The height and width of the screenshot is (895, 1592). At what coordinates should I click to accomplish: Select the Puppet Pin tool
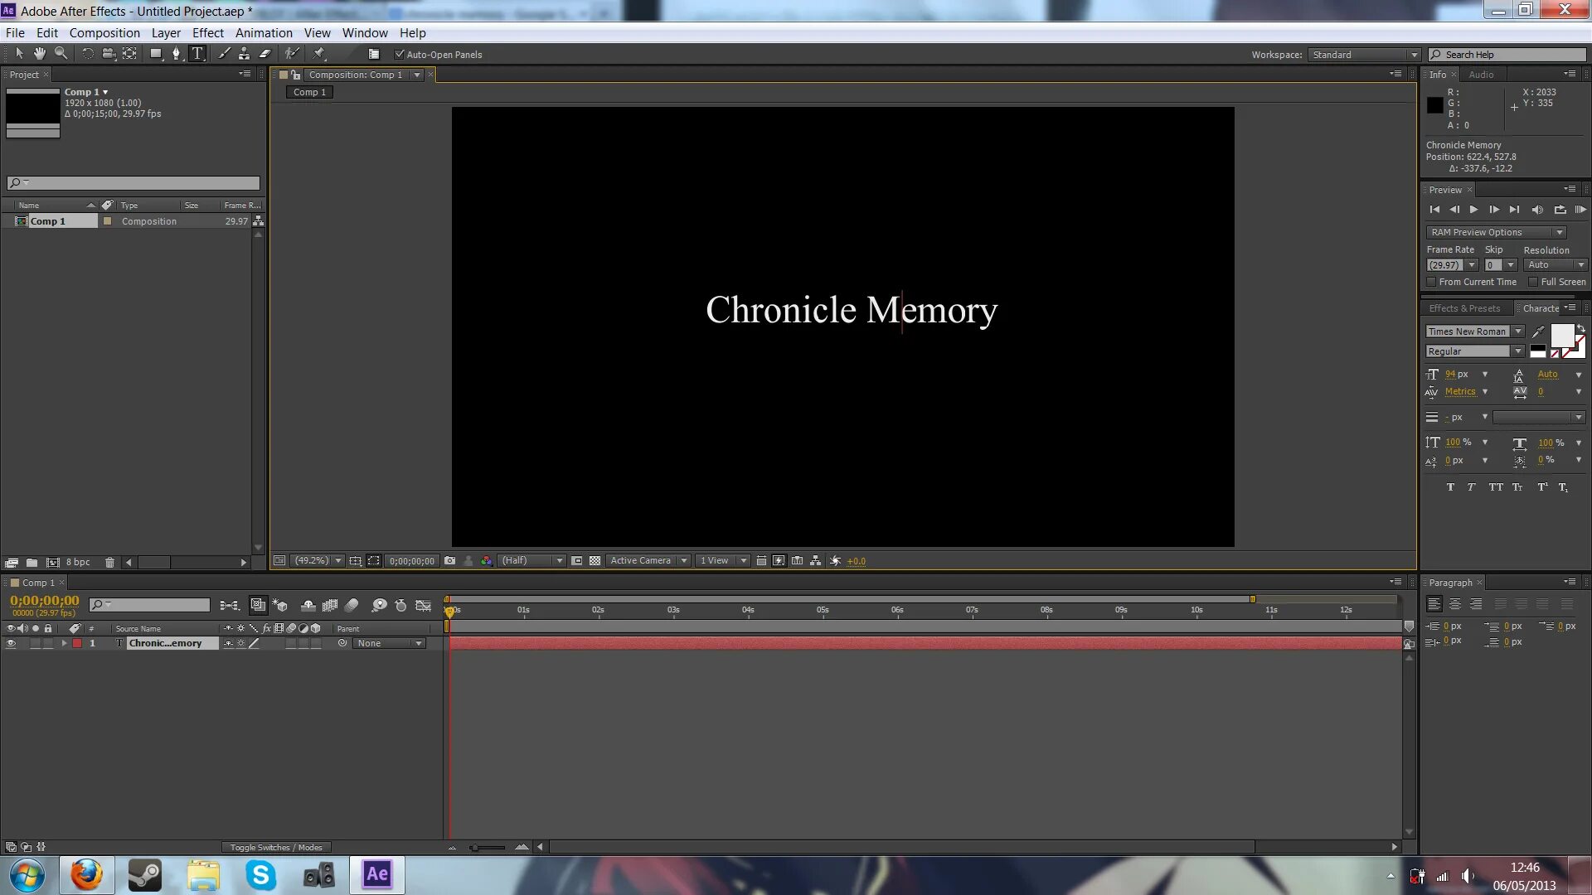[319, 54]
